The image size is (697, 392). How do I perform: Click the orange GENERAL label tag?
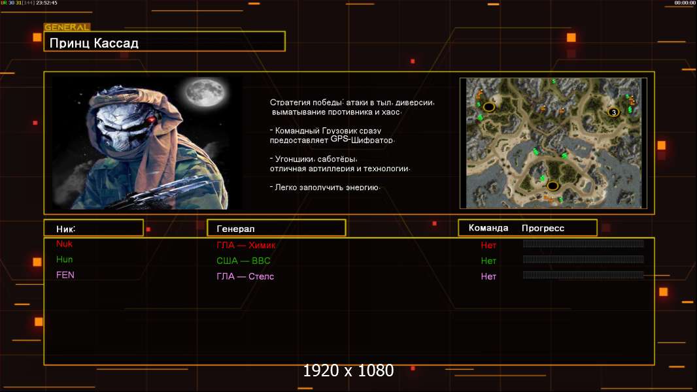pyautogui.click(x=67, y=27)
